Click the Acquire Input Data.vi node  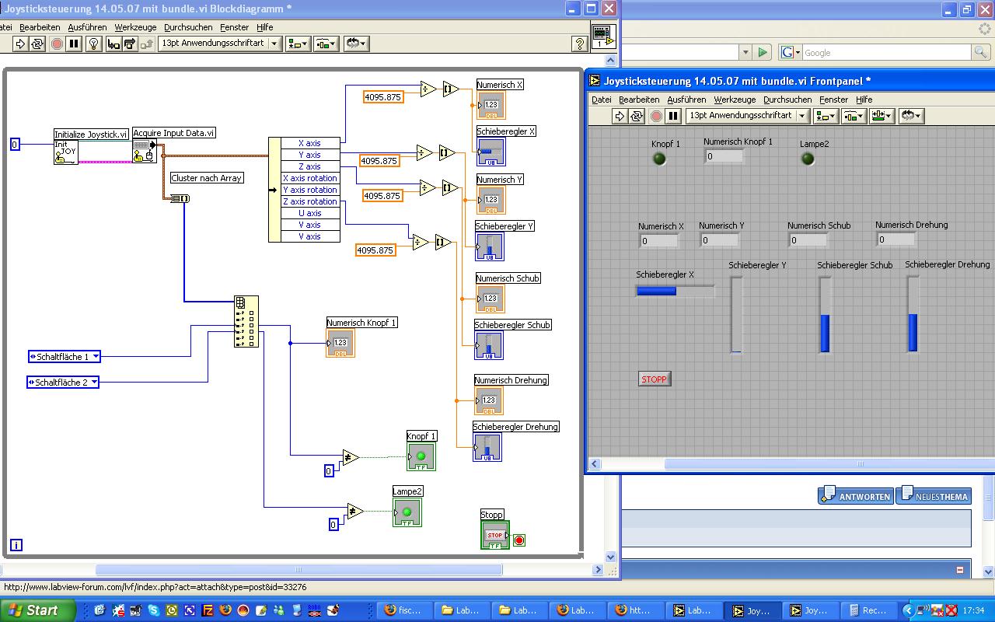144,151
